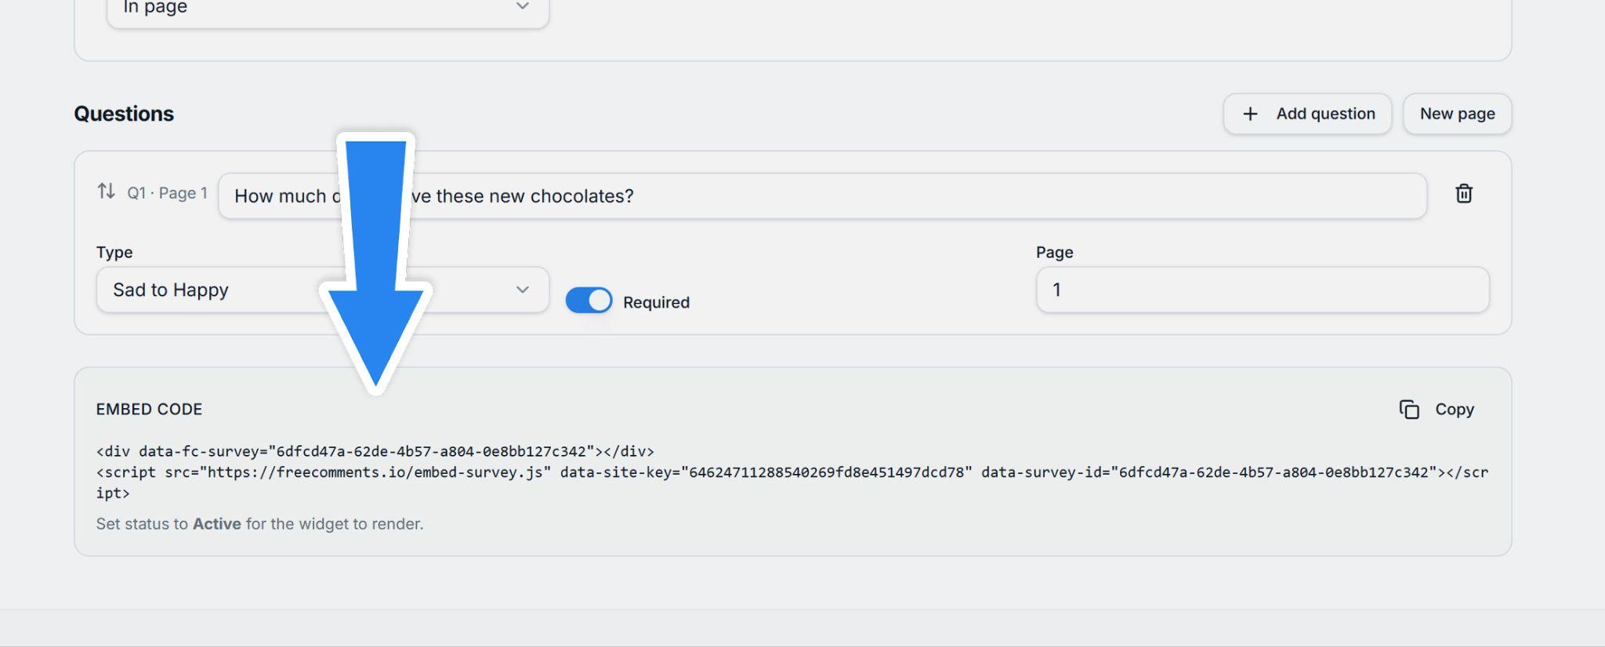
Task: Click the EMBED CODE label
Action: pyautogui.click(x=149, y=409)
